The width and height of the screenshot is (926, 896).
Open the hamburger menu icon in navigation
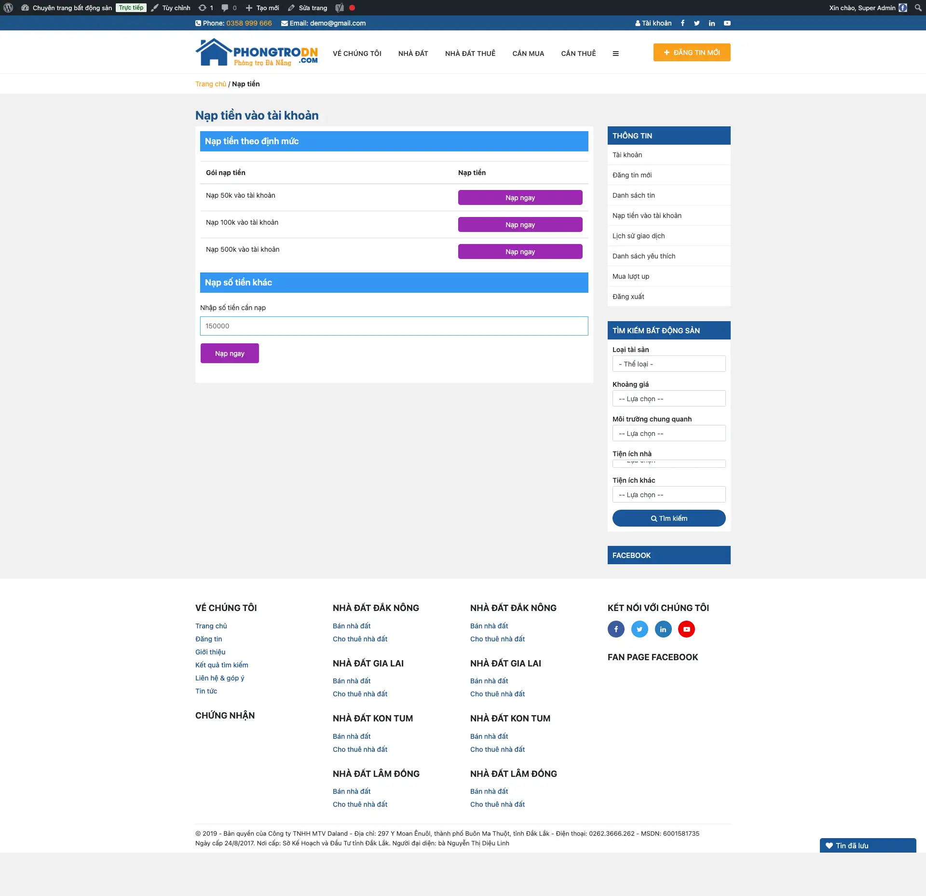click(615, 54)
